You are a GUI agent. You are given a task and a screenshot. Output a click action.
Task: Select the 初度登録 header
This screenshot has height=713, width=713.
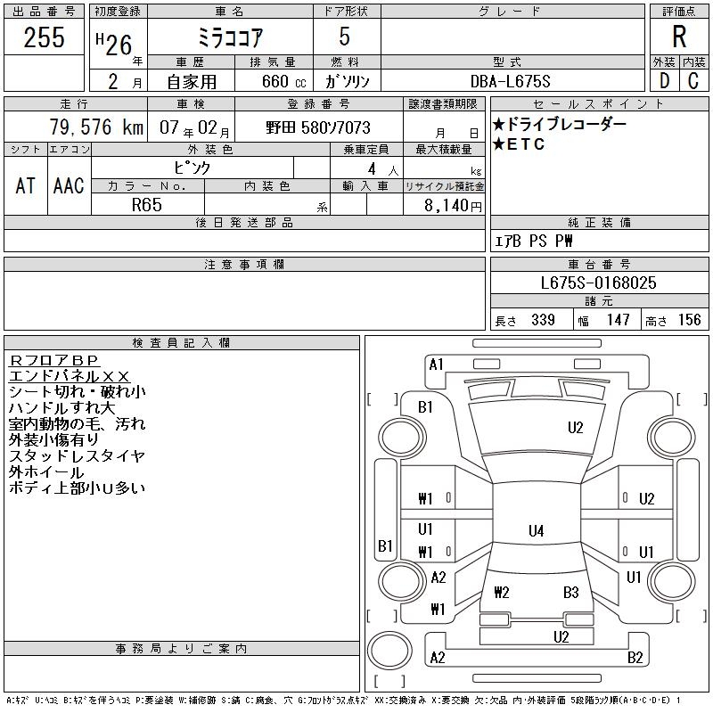[x=118, y=12]
